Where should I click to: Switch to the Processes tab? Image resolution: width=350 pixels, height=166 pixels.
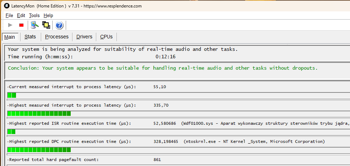point(57,37)
